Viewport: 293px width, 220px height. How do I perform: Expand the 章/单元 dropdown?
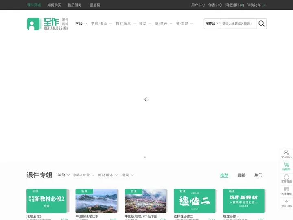[x=164, y=24]
